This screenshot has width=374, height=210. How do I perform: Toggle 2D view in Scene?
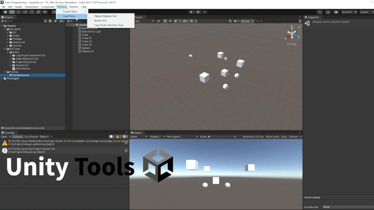159,21
